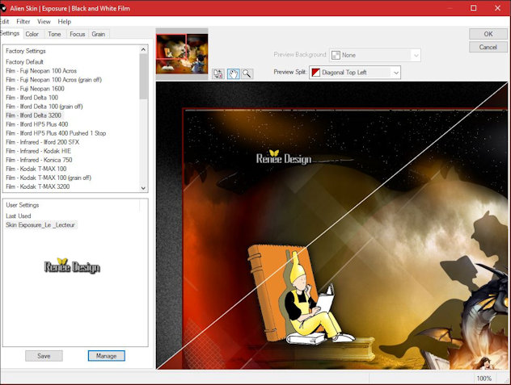This screenshot has height=385, width=511.
Task: Select Kodak T-MAX 100 (grain off) preset
Action: (x=49, y=178)
